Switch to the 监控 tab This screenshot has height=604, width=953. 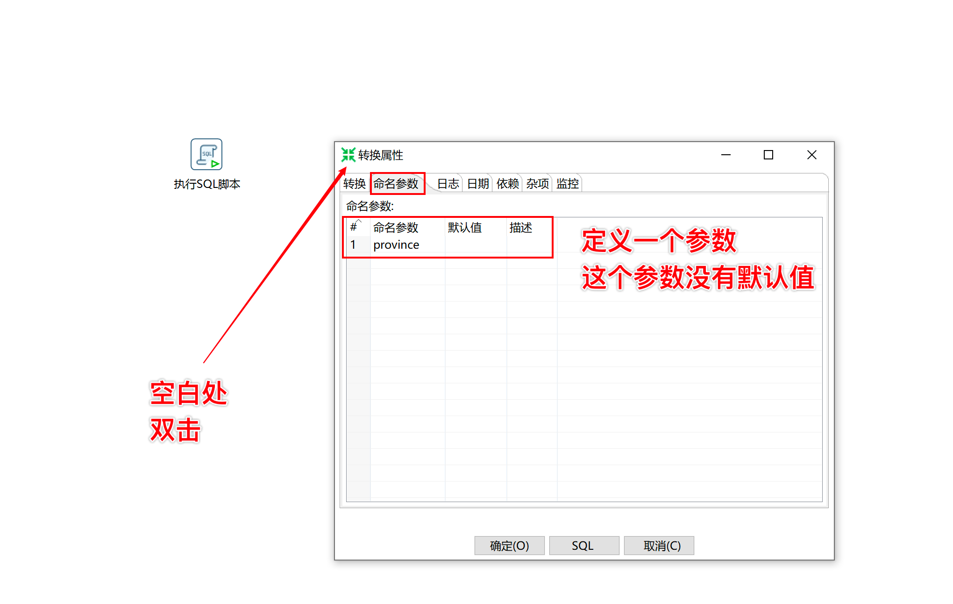click(x=568, y=184)
